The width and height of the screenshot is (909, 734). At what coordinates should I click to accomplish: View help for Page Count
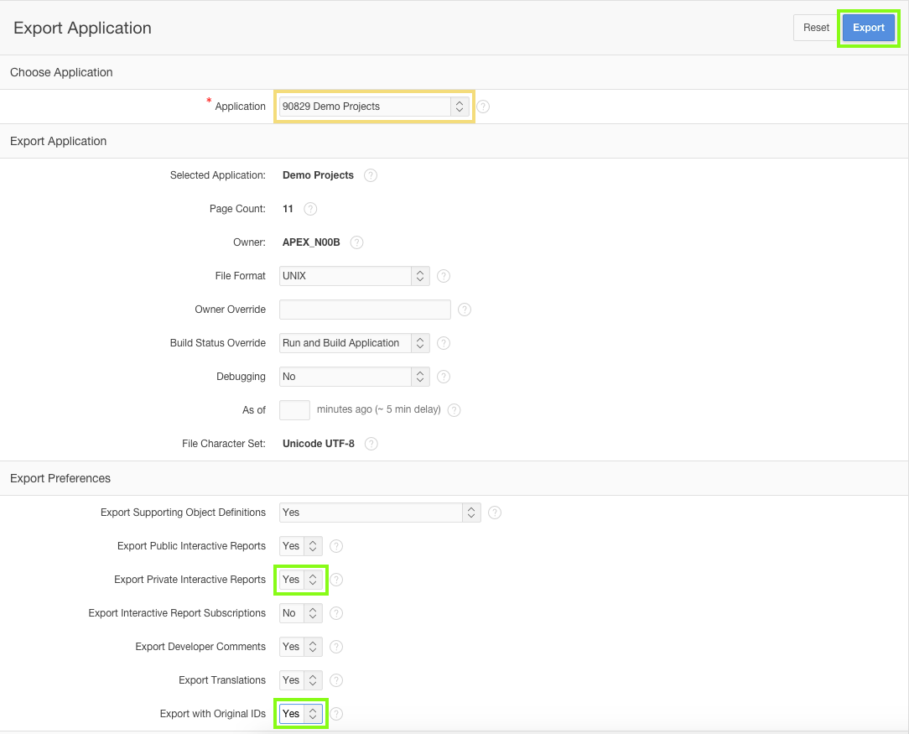coord(310,209)
